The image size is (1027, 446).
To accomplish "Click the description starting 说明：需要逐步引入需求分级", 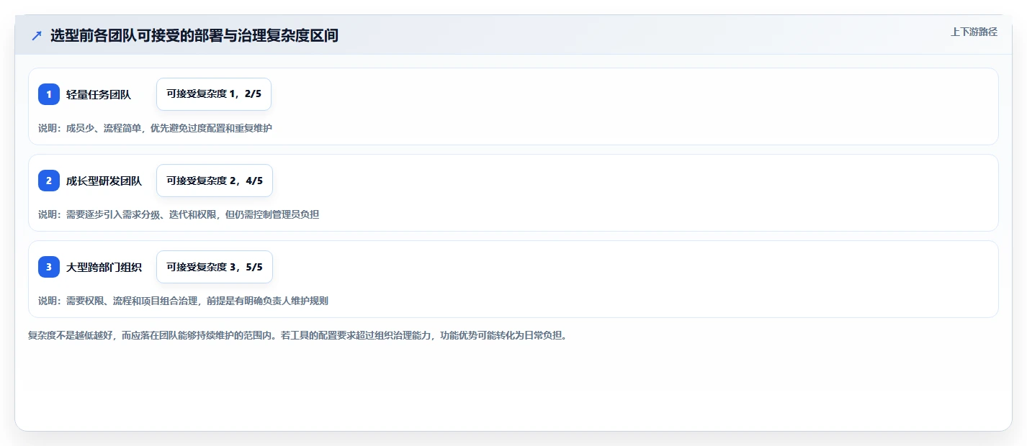I will tap(179, 214).
